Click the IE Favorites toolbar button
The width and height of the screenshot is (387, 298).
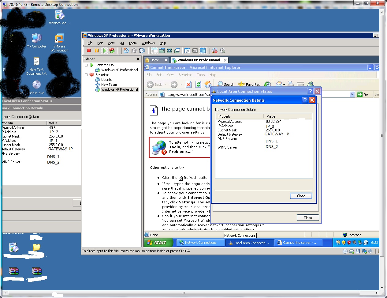(249, 85)
